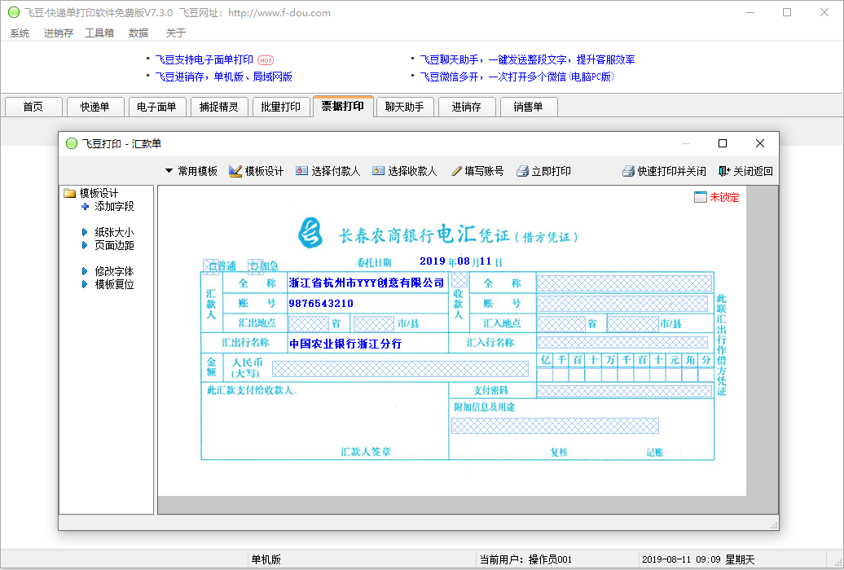844x570 pixels.
Task: Click the 汇入行名称 hatched field
Action: (622, 342)
